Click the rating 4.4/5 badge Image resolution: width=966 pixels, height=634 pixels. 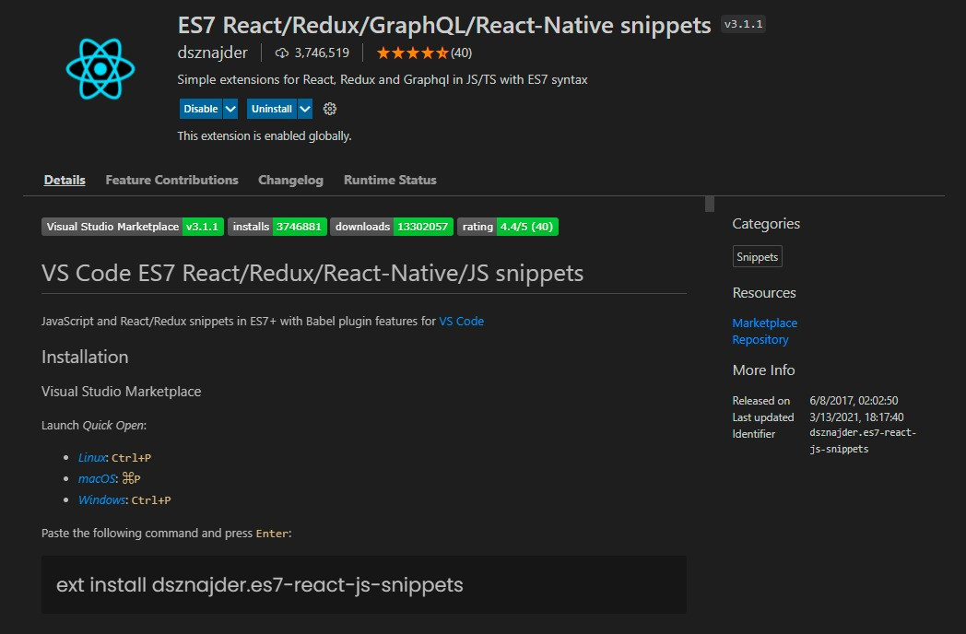tap(508, 227)
